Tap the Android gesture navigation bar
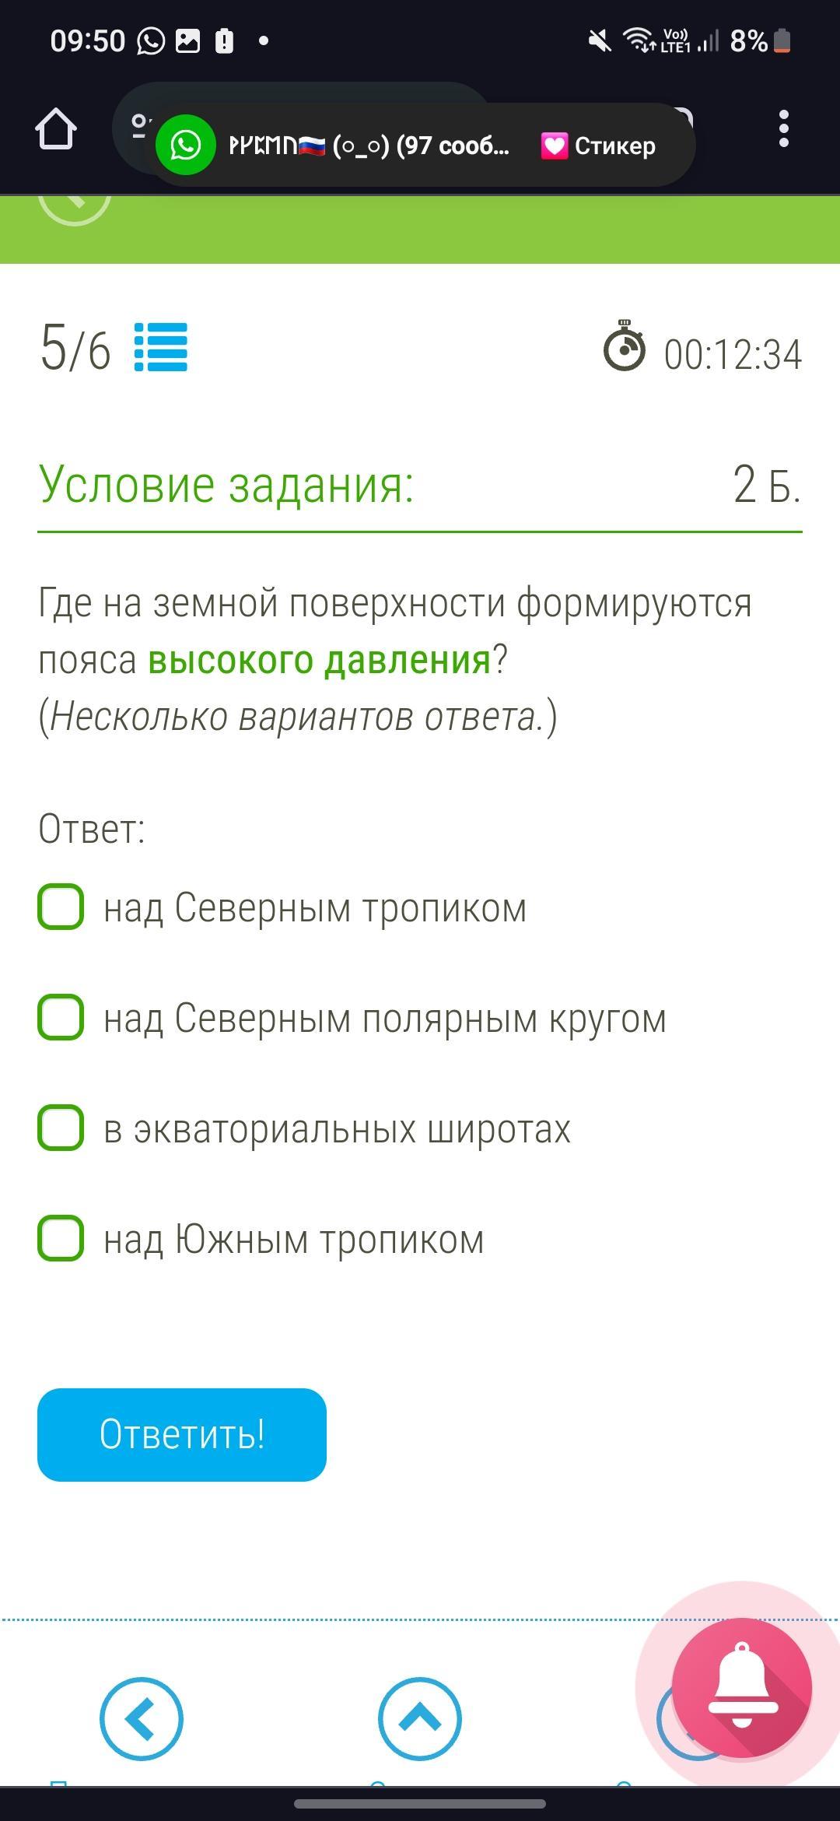 coord(420,1803)
